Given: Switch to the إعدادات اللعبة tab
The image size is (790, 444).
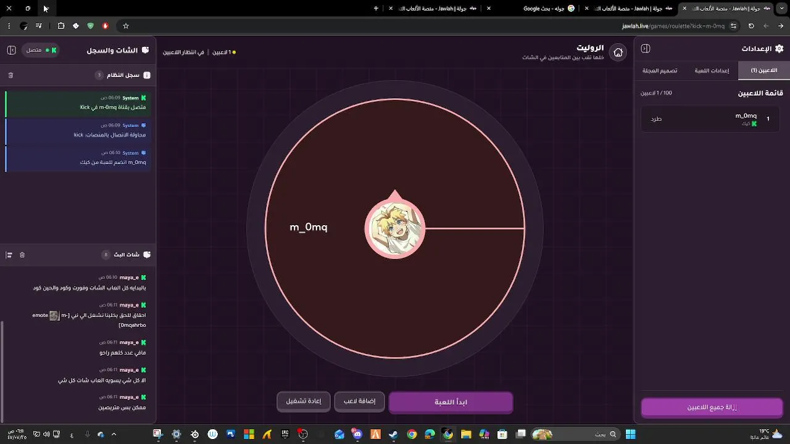Looking at the screenshot, I should [712, 70].
